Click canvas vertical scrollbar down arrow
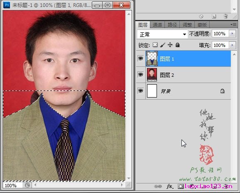 tap(129, 178)
